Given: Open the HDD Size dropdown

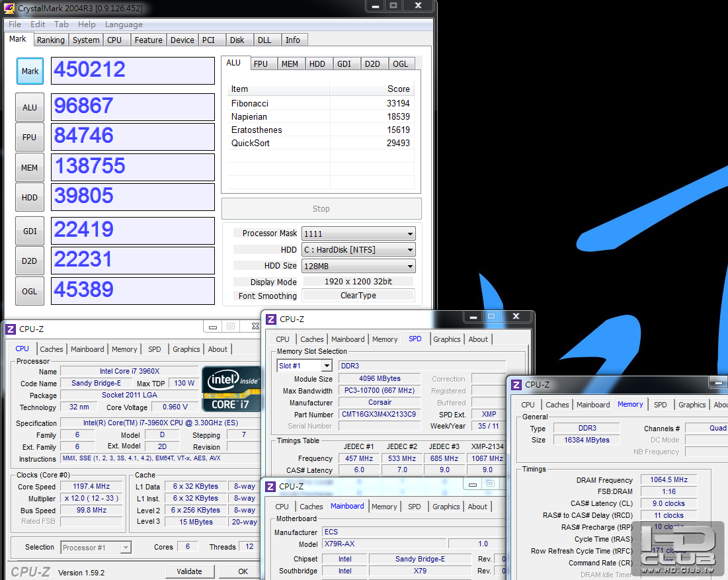Looking at the screenshot, I should (358, 266).
